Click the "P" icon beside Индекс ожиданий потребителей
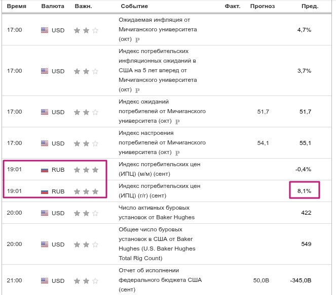336x295 pixels. pos(177,122)
